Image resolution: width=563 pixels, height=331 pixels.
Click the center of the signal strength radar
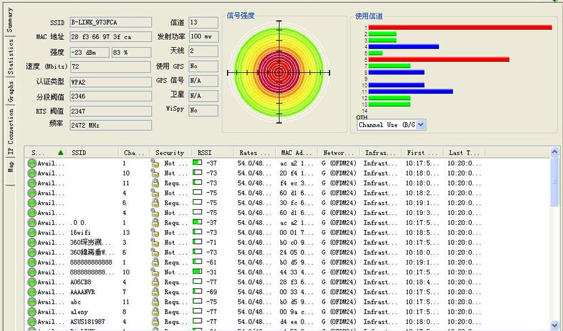(279, 73)
